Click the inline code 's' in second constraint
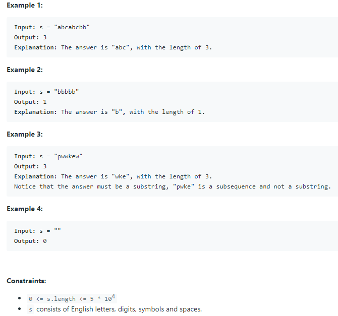The height and width of the screenshot is (316, 338). click(30, 309)
